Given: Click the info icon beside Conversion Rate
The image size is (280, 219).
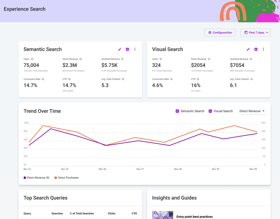Looking at the screenshot, I should (44, 79).
